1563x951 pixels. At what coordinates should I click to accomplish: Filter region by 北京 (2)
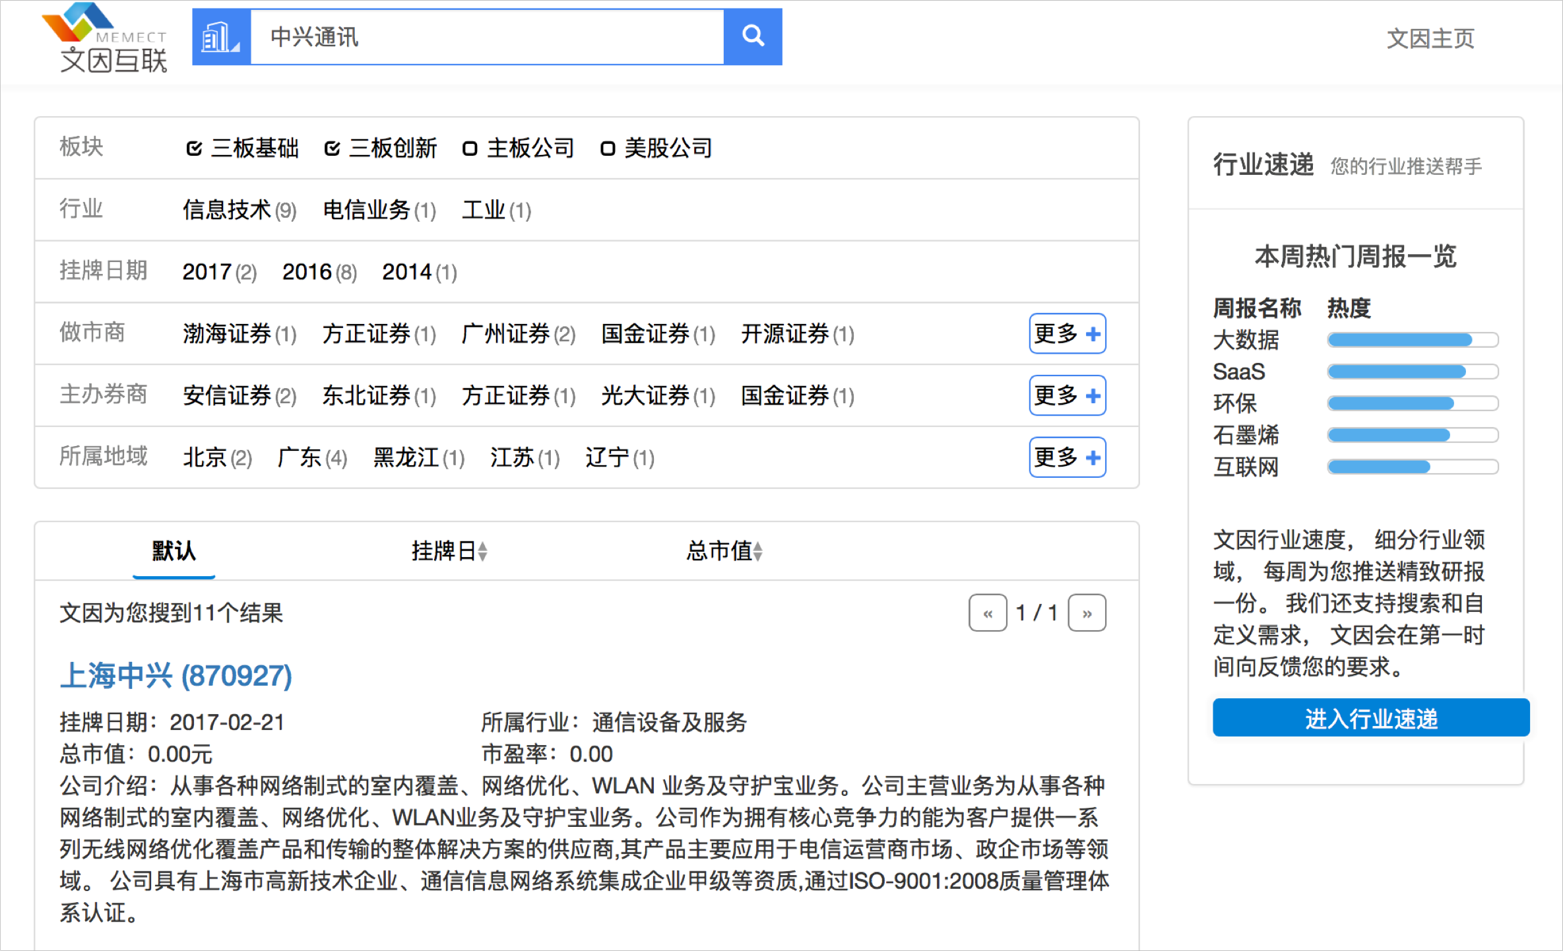[217, 457]
